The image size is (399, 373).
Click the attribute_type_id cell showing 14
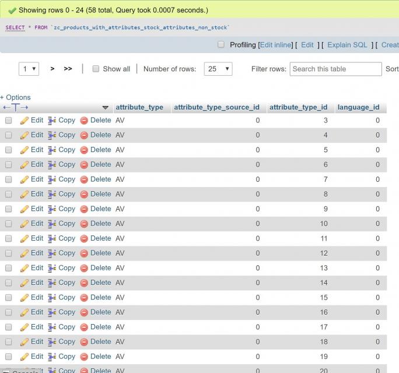click(324, 283)
